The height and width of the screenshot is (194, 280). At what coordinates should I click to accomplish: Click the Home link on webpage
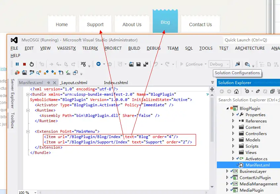pos(62,24)
